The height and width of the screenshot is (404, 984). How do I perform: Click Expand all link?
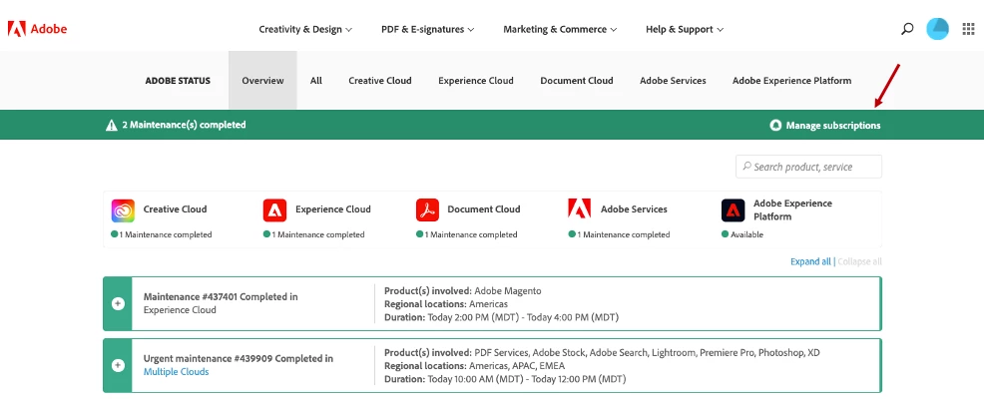pos(810,261)
